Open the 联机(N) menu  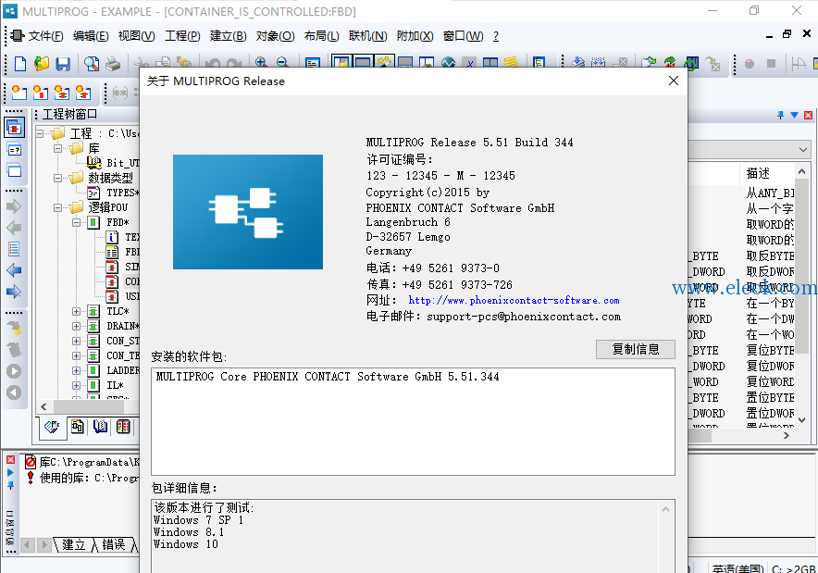[367, 36]
